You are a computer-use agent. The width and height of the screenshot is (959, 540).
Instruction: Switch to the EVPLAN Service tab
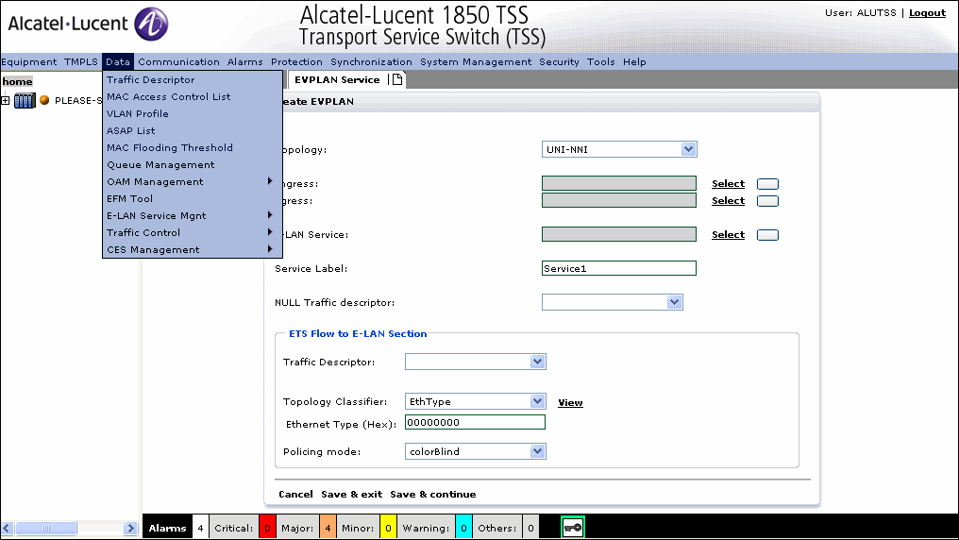337,79
